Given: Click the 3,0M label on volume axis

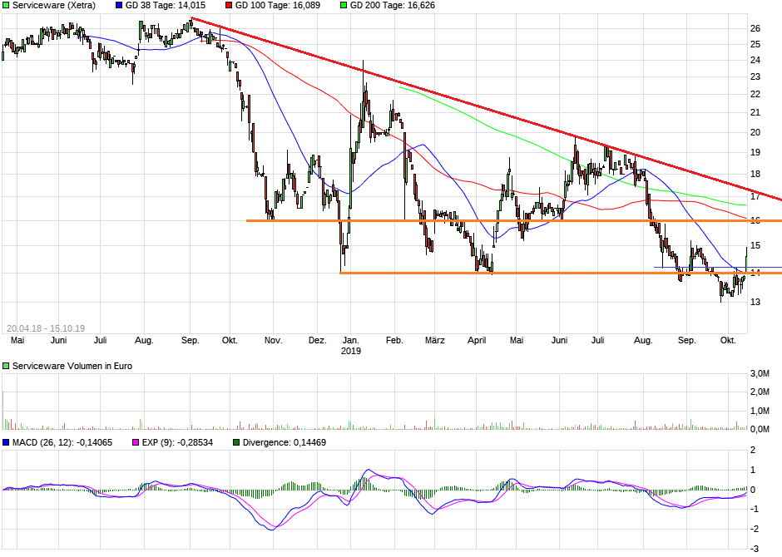Looking at the screenshot, I should coord(759,372).
